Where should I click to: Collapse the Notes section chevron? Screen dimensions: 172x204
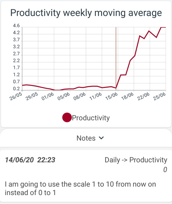[x=101, y=138]
